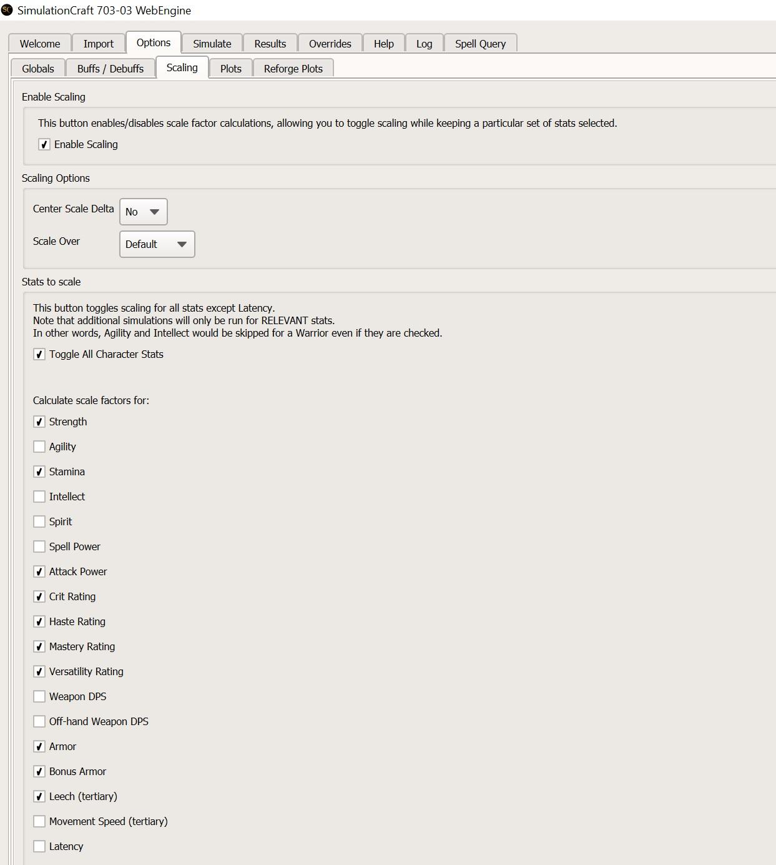Open the Center Scale Delta dropdown
776x865 pixels.
click(143, 212)
